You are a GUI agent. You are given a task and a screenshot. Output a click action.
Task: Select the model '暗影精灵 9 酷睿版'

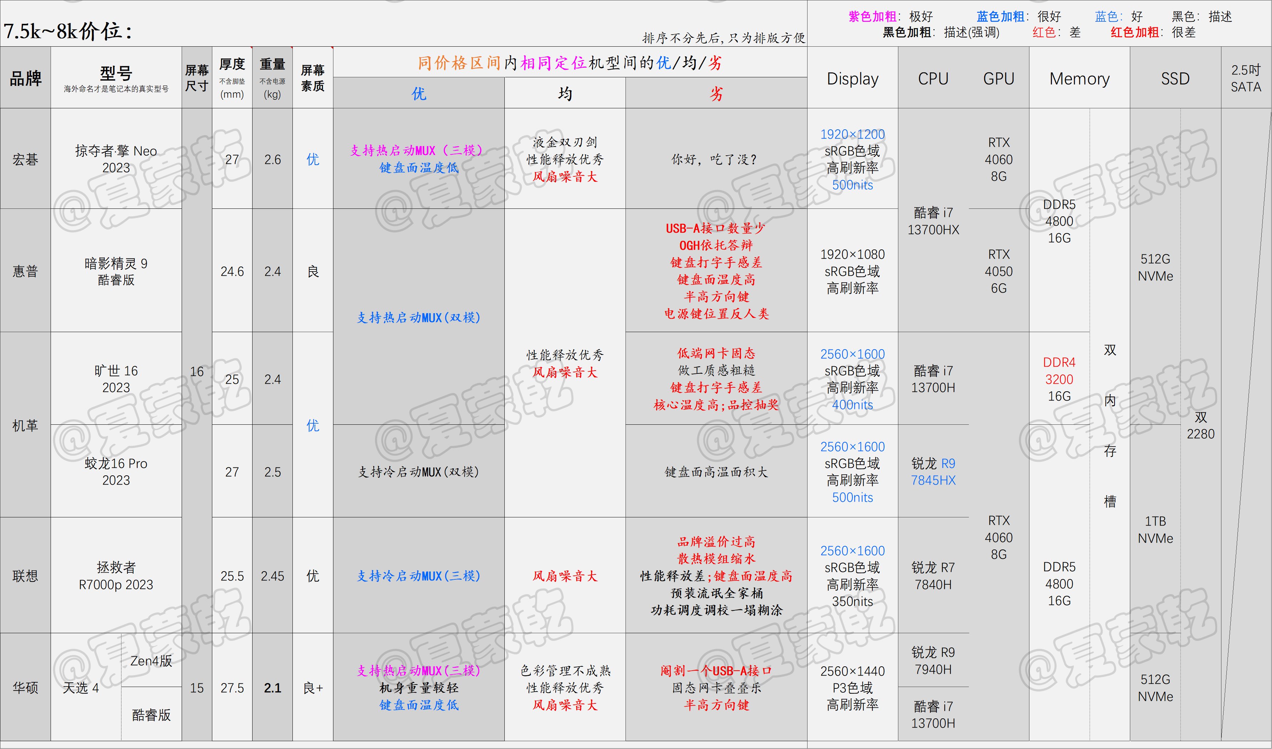point(116,271)
